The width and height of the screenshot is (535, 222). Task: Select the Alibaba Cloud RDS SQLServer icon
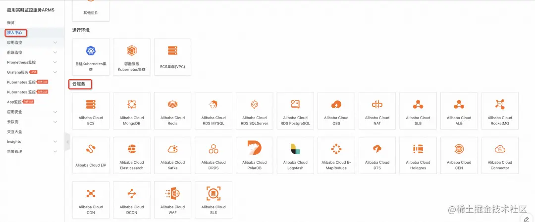click(x=255, y=104)
